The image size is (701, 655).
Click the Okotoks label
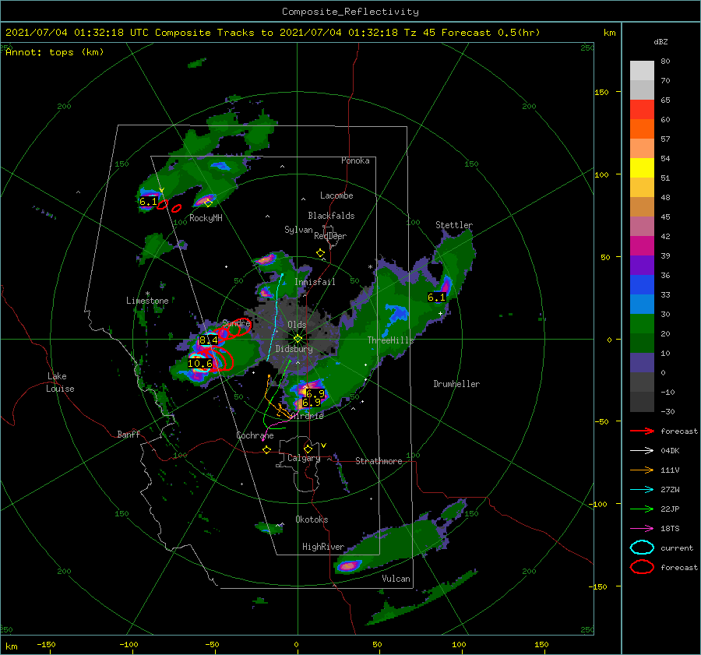coord(312,519)
